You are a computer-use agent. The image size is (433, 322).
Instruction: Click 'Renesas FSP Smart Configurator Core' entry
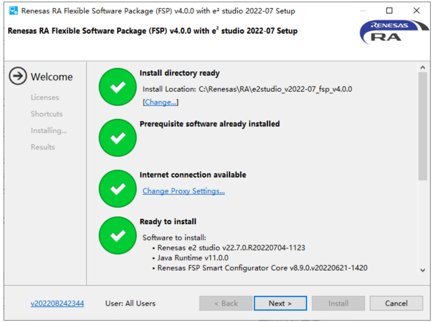262,268
